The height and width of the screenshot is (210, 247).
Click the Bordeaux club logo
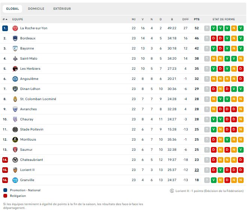coord(15,38)
